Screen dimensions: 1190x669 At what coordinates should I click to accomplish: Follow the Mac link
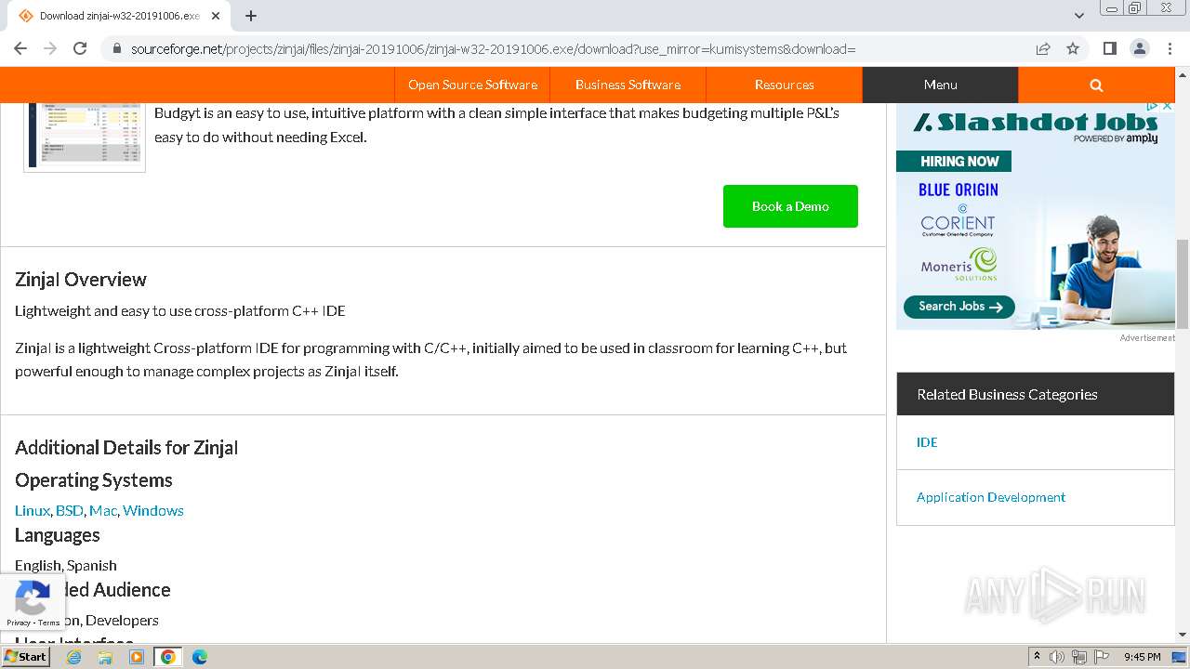(103, 510)
